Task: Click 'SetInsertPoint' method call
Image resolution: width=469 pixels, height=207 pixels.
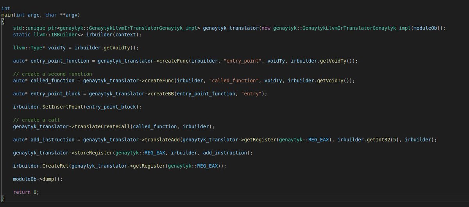Action: click(x=63, y=107)
